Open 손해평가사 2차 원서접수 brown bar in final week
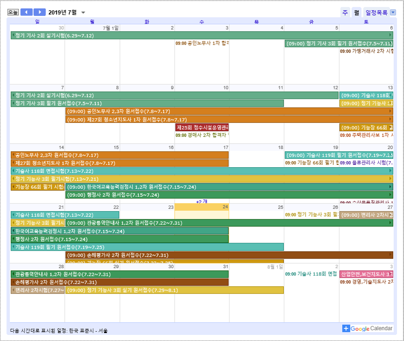 [x=120, y=282]
